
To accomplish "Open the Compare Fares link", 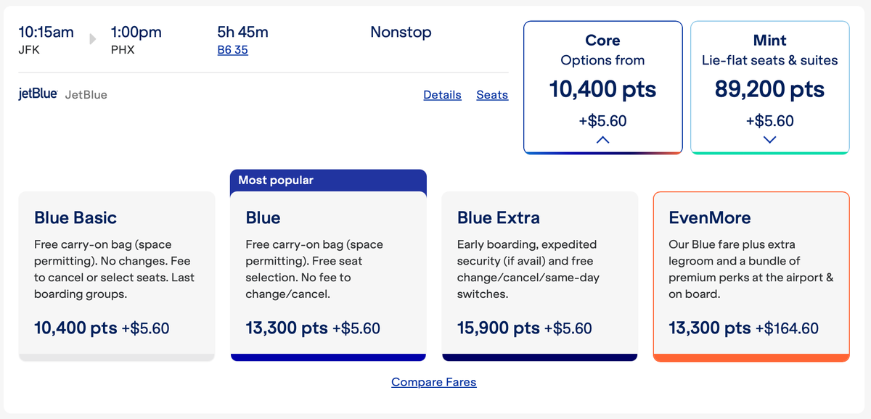I will [x=433, y=382].
